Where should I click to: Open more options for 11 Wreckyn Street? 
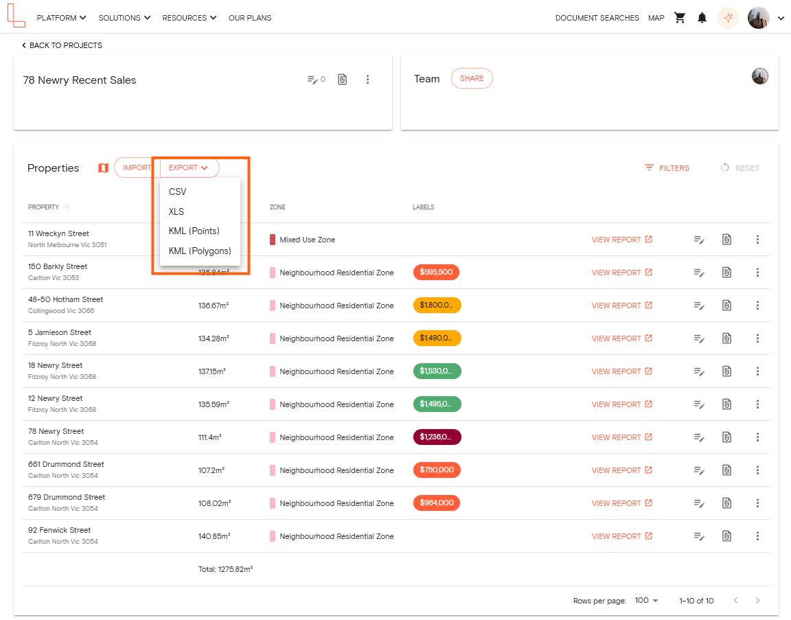[757, 240]
